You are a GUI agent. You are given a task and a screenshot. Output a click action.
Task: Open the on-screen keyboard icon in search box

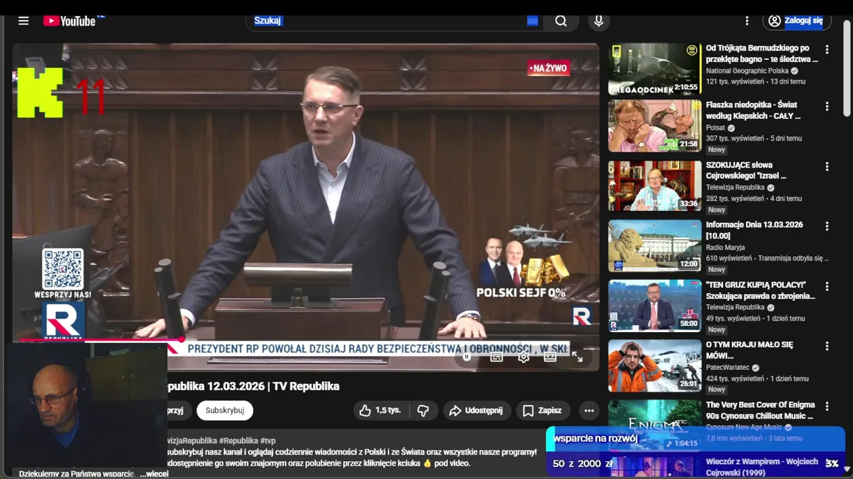(x=532, y=21)
